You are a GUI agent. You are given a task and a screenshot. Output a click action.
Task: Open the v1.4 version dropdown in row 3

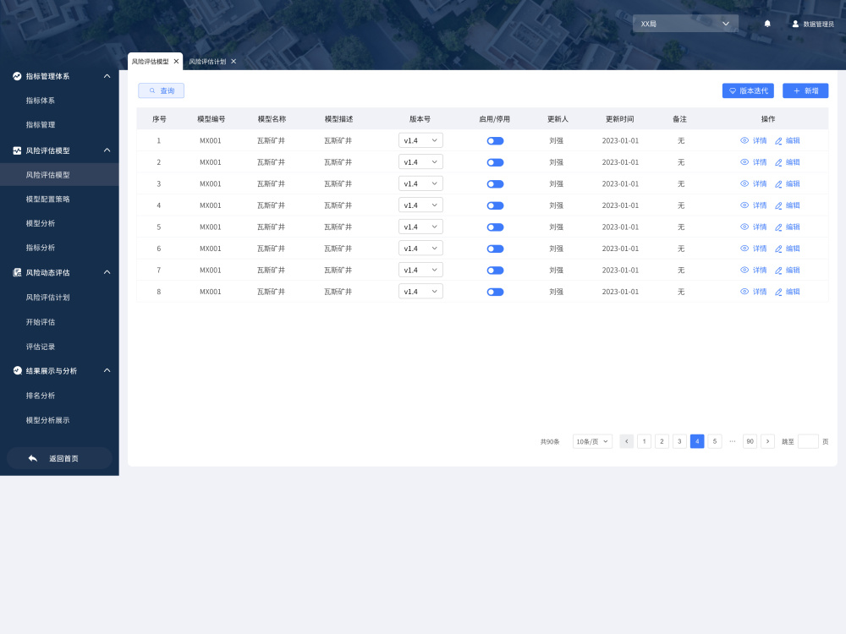click(x=420, y=183)
